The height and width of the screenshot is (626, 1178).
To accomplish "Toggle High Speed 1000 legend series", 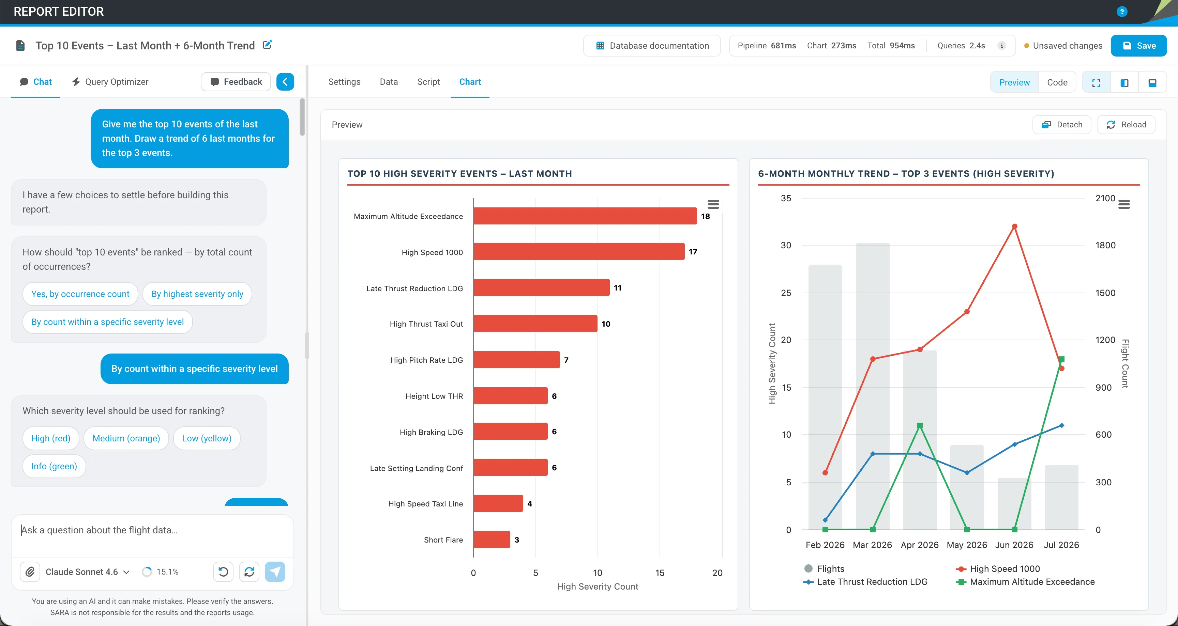I will click(998, 568).
